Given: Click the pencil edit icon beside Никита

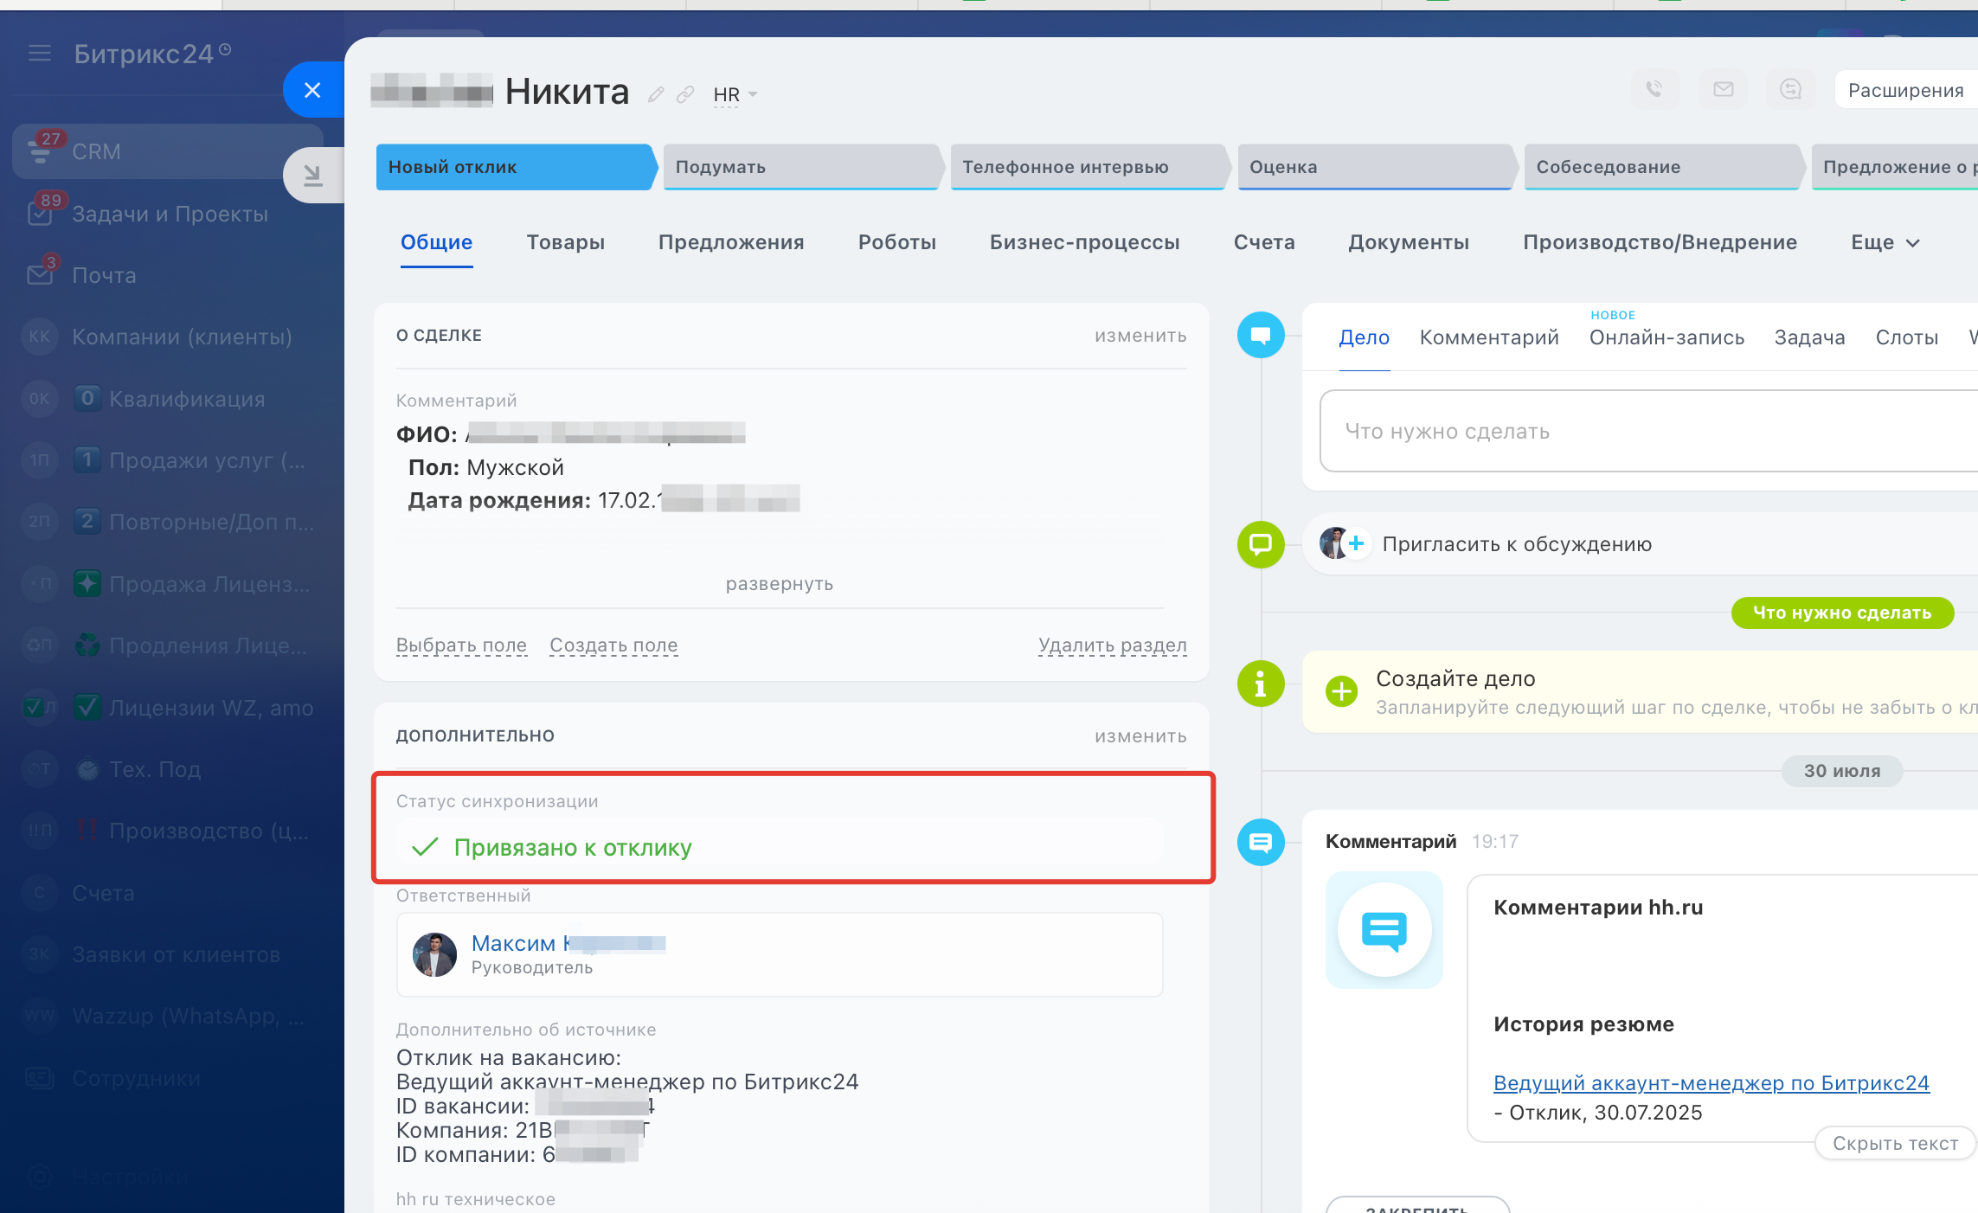Looking at the screenshot, I should click(656, 94).
